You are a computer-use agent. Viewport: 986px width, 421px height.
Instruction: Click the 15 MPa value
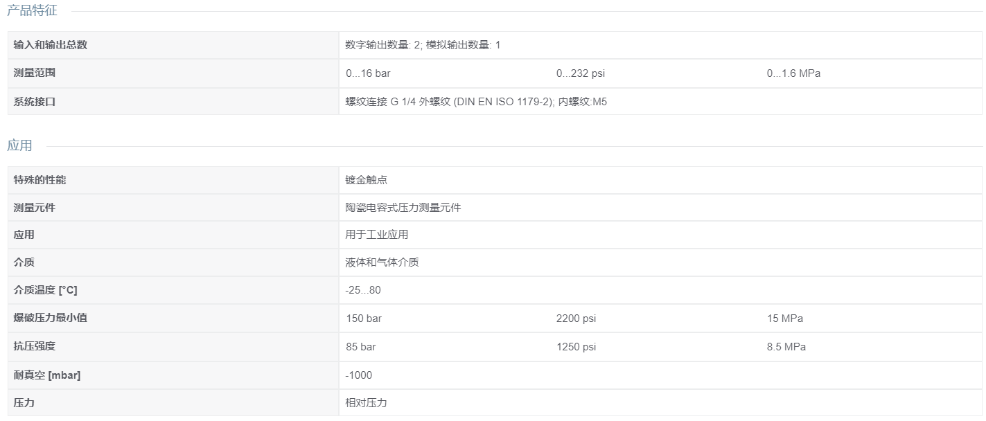tap(785, 319)
